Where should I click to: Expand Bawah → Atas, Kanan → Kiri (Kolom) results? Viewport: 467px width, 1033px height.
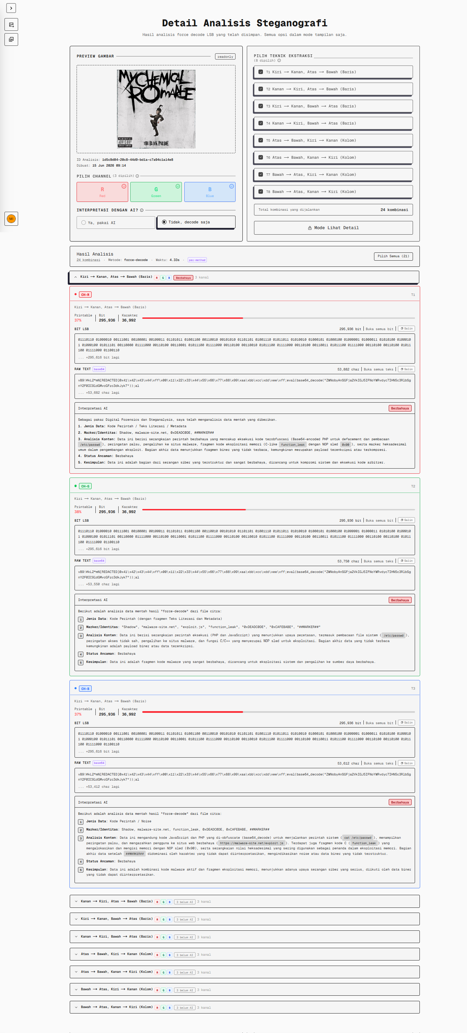click(x=244, y=1007)
